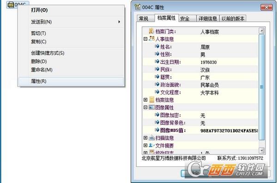This screenshot has height=183, width=277.
Task: Click the cube icon beside 性别
Action: click(x=157, y=54)
